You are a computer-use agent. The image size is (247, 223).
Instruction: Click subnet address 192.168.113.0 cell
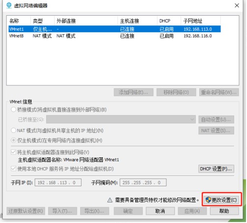[x=198, y=29]
